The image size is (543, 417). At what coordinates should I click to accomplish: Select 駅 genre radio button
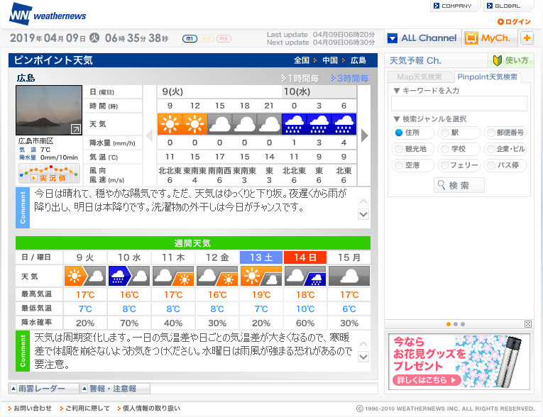(x=445, y=133)
